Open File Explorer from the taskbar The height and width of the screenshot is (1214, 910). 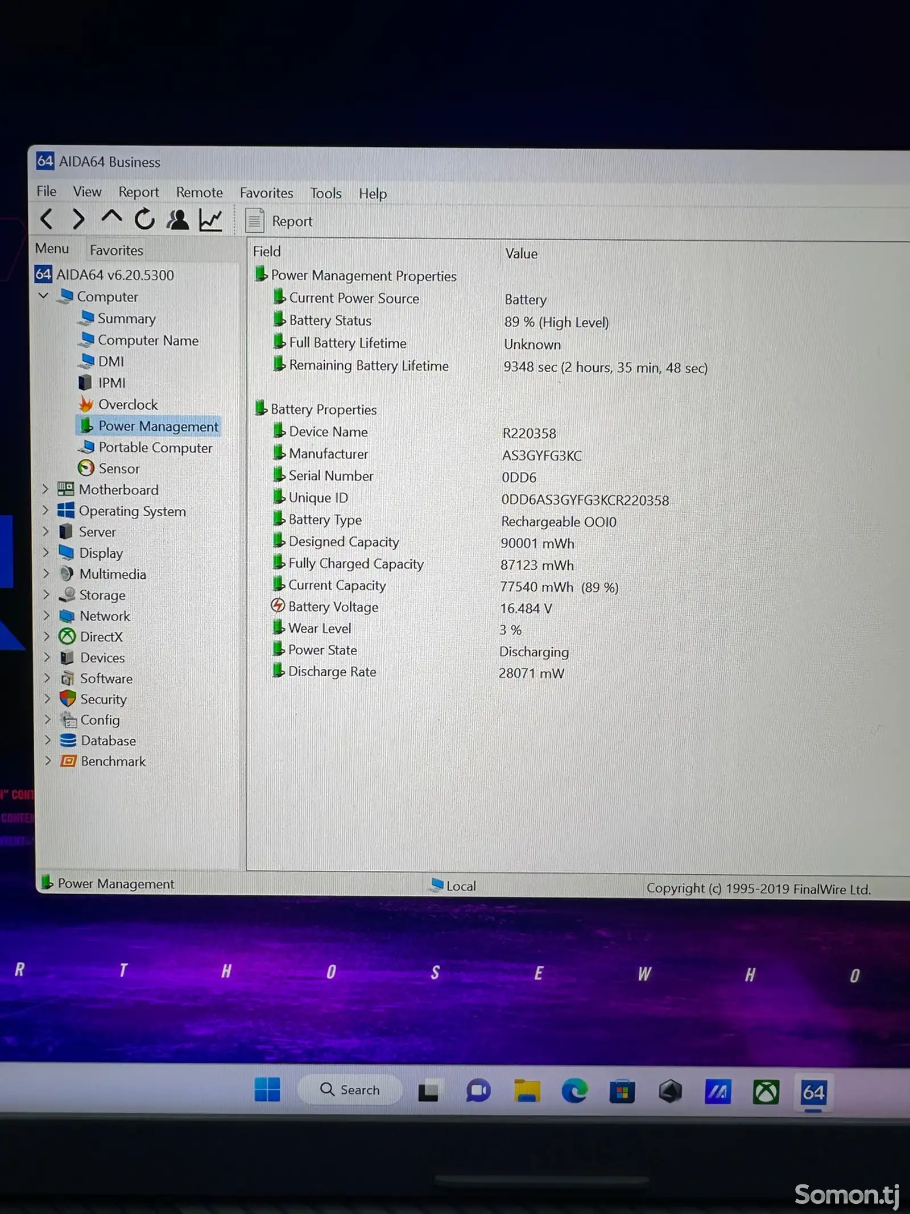pos(527,1091)
